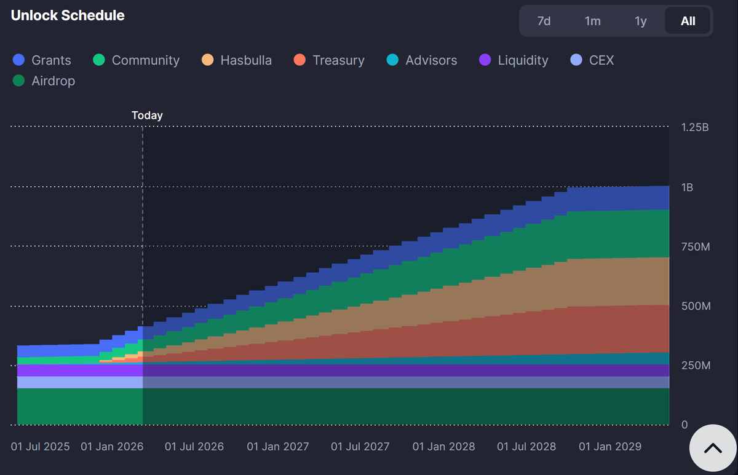Toggle the Community legend series
Image resolution: width=738 pixels, height=475 pixels.
137,60
